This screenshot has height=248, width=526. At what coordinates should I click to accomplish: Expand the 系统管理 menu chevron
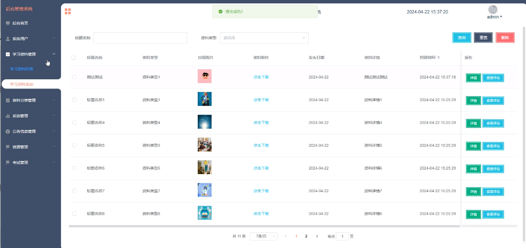[x=54, y=116]
